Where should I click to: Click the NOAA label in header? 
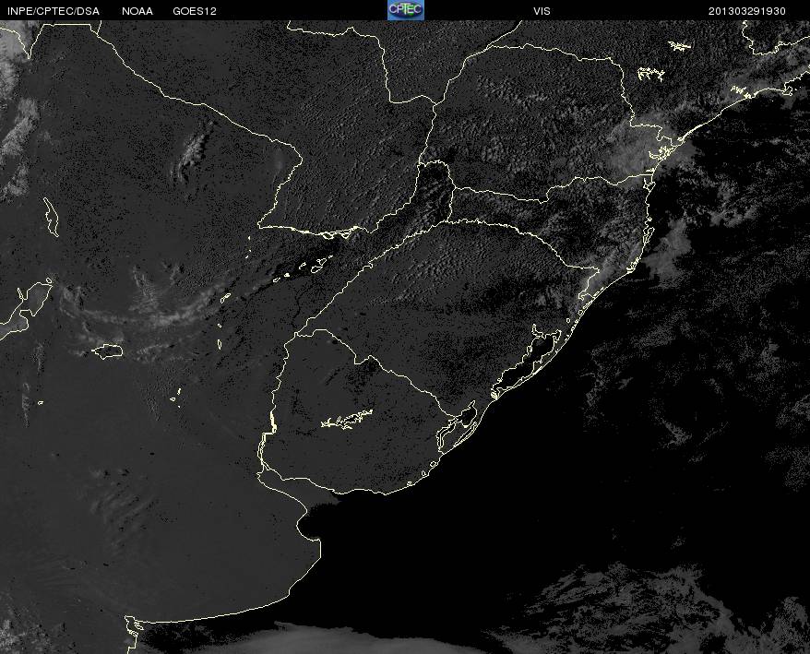[137, 11]
